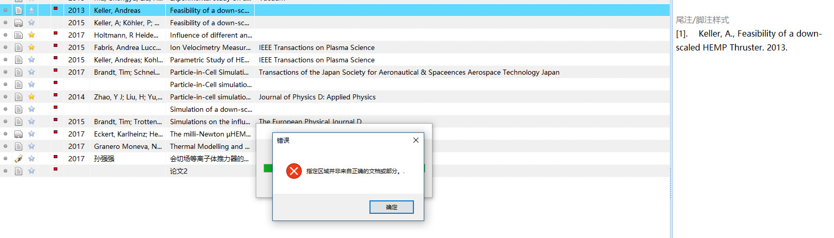Select Simulation of a down-sc... untitled-year row
Image resolution: width=834 pixels, height=238 pixels.
[335, 109]
